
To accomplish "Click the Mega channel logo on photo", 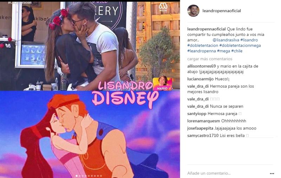I will point(163,7).
